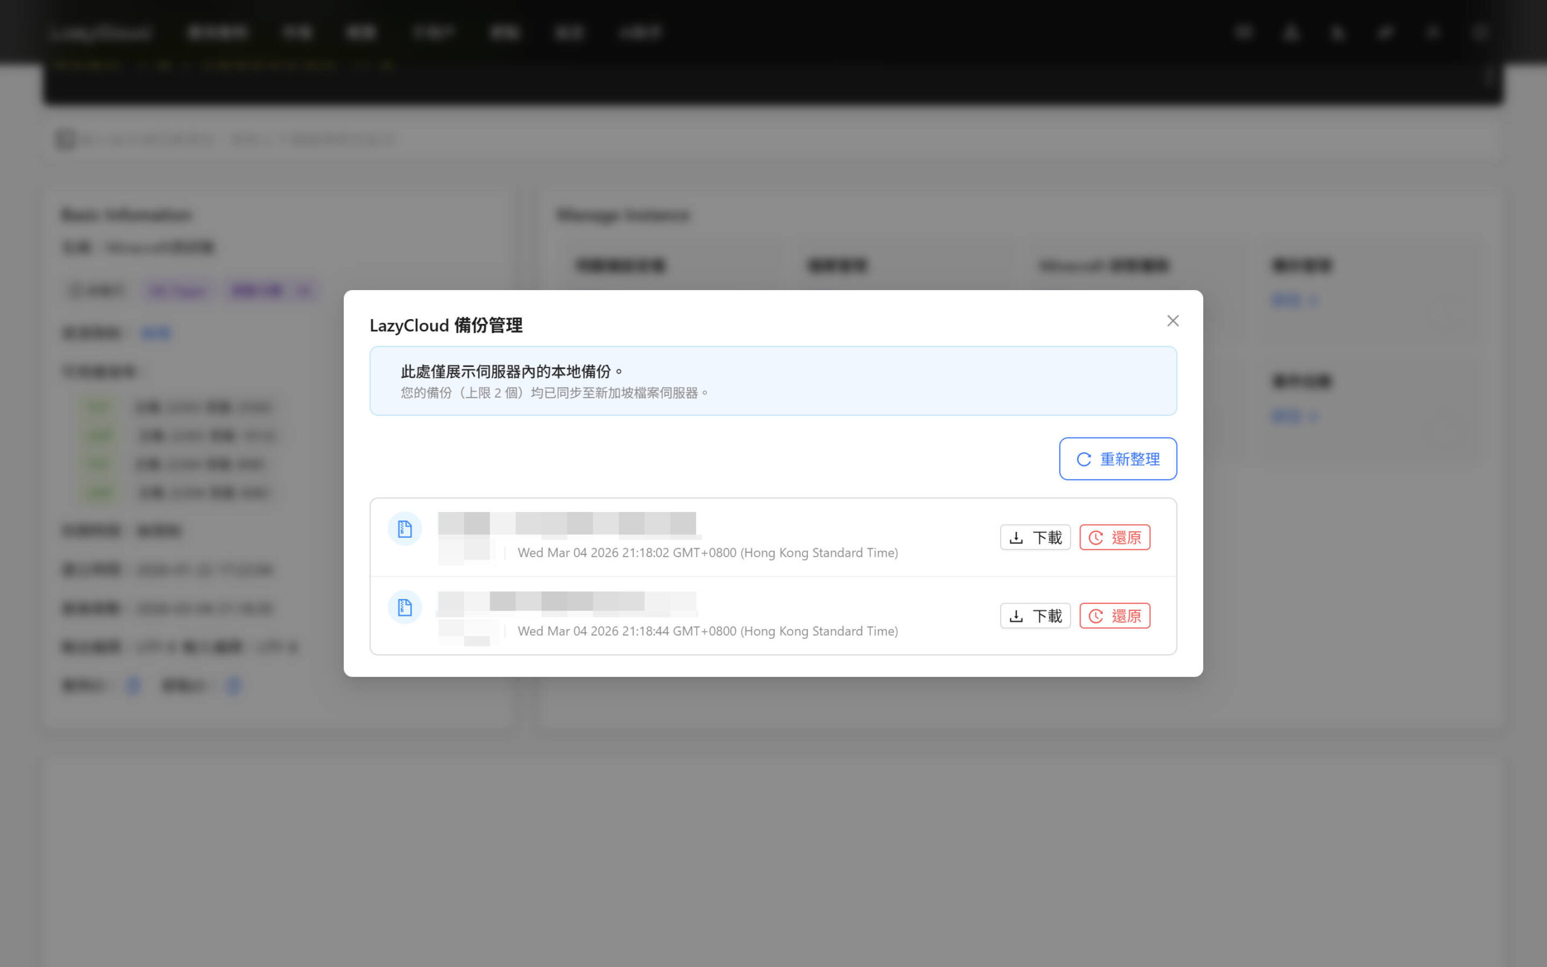Click zip file icon of second backup
This screenshot has width=1547, height=967.
(405, 607)
